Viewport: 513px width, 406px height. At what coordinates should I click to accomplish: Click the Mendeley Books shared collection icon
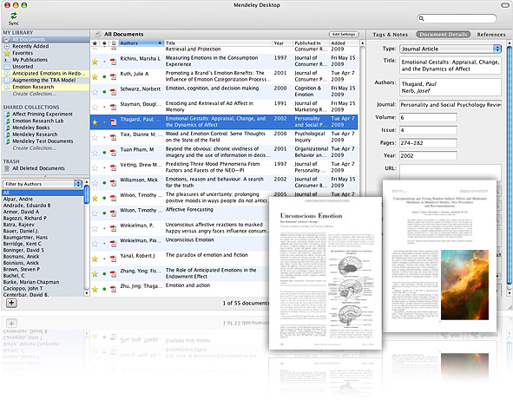click(x=7, y=128)
